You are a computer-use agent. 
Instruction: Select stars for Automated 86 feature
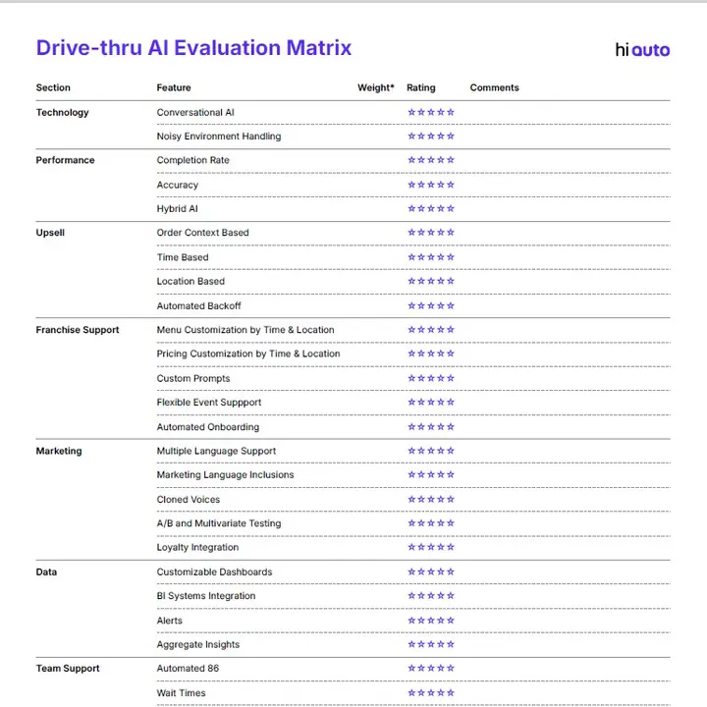(x=431, y=669)
